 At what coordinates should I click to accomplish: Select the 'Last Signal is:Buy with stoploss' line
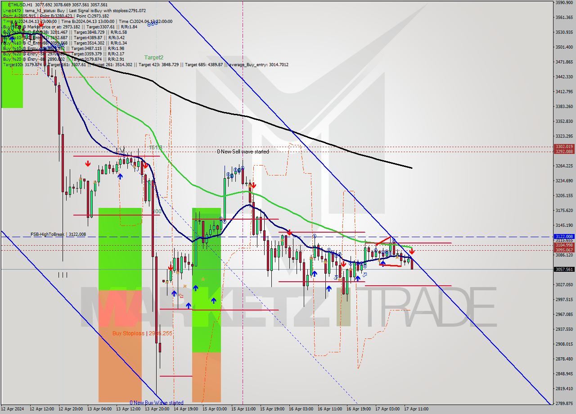coord(108,10)
